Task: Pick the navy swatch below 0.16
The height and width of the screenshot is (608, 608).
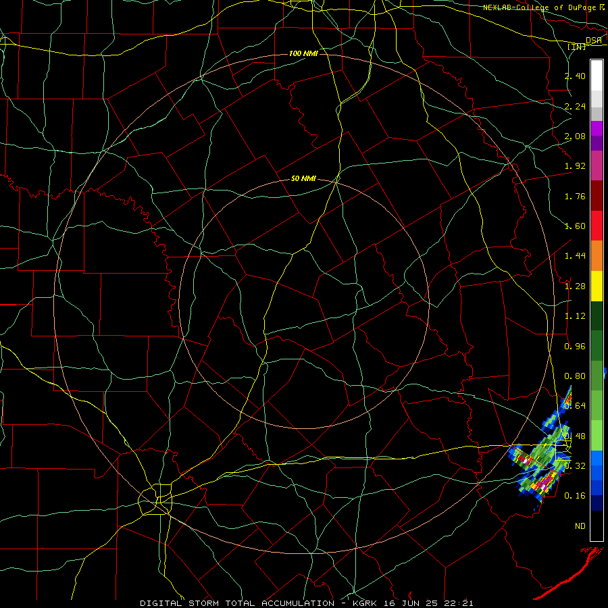Action: tap(597, 503)
